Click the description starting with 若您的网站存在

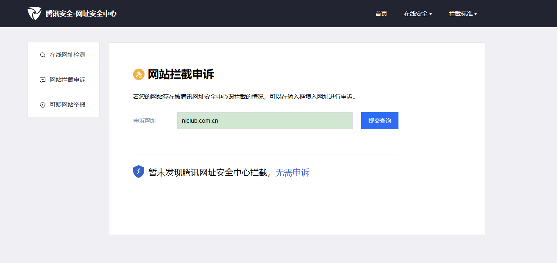(x=245, y=97)
